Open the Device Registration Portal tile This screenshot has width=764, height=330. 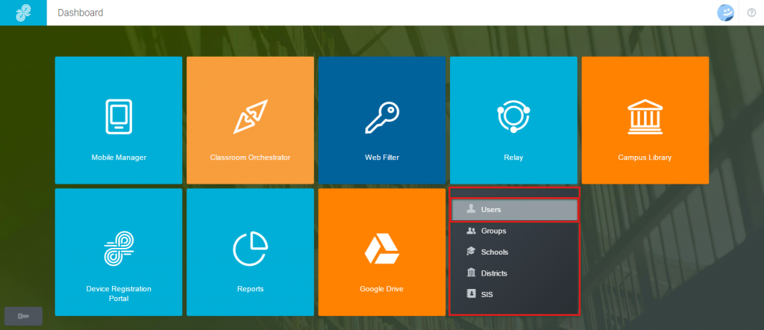click(x=119, y=252)
